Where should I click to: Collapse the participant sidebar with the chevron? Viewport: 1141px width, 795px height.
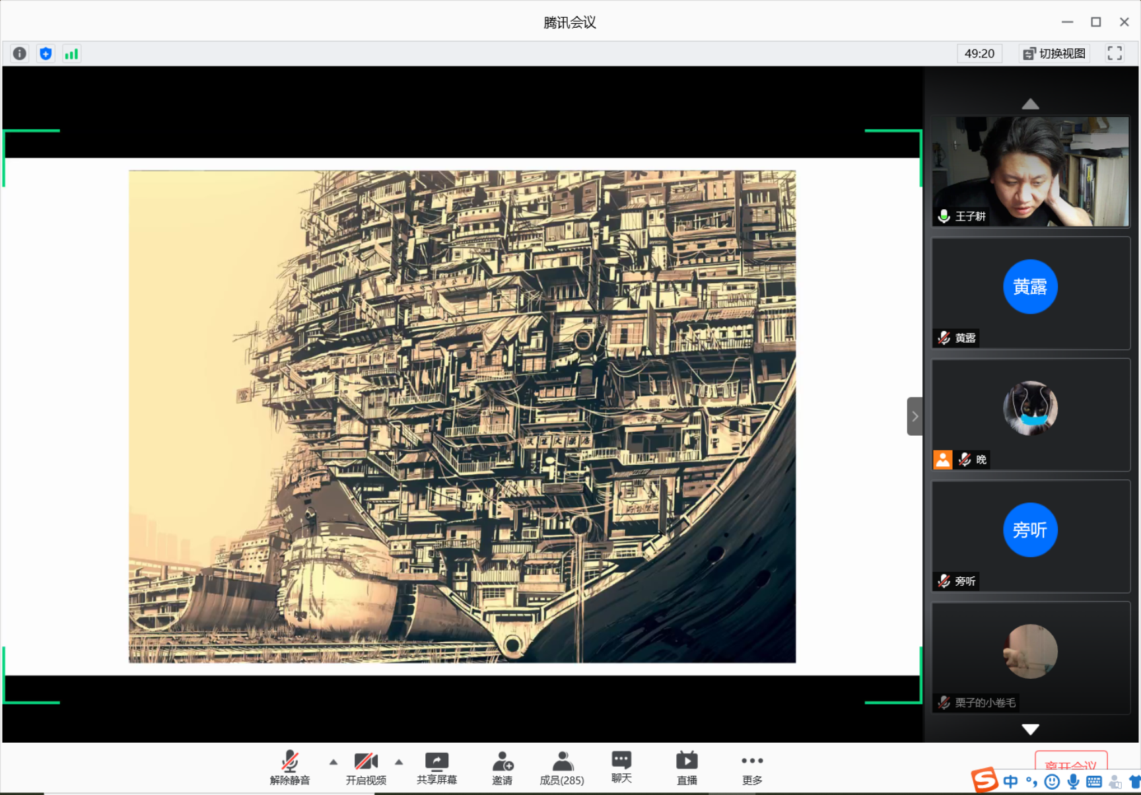(x=915, y=416)
